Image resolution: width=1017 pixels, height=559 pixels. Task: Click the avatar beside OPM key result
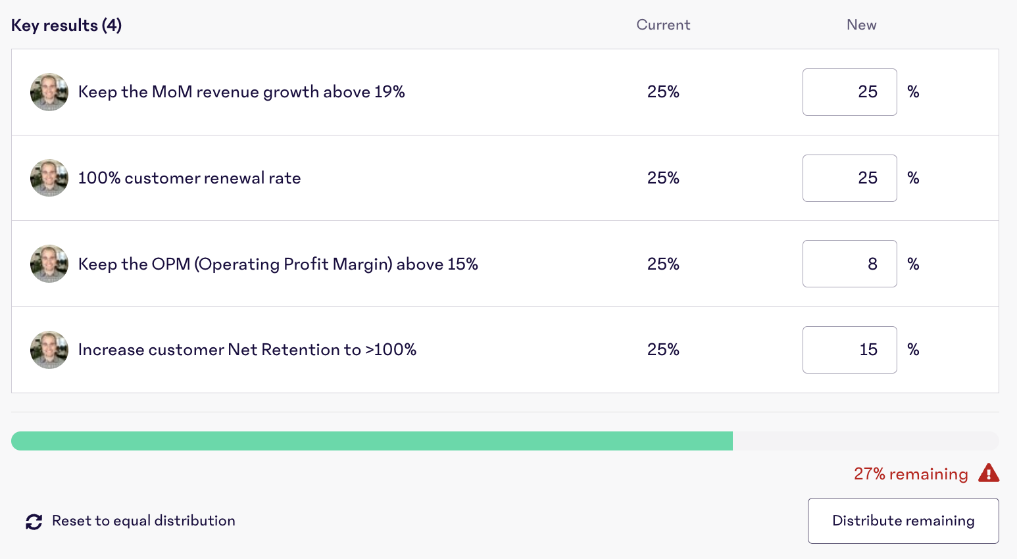49,264
